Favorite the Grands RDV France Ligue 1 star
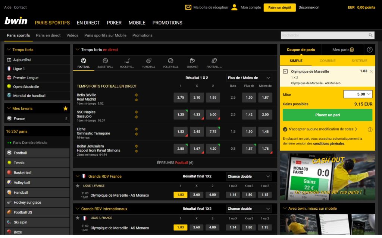 (x=78, y=186)
